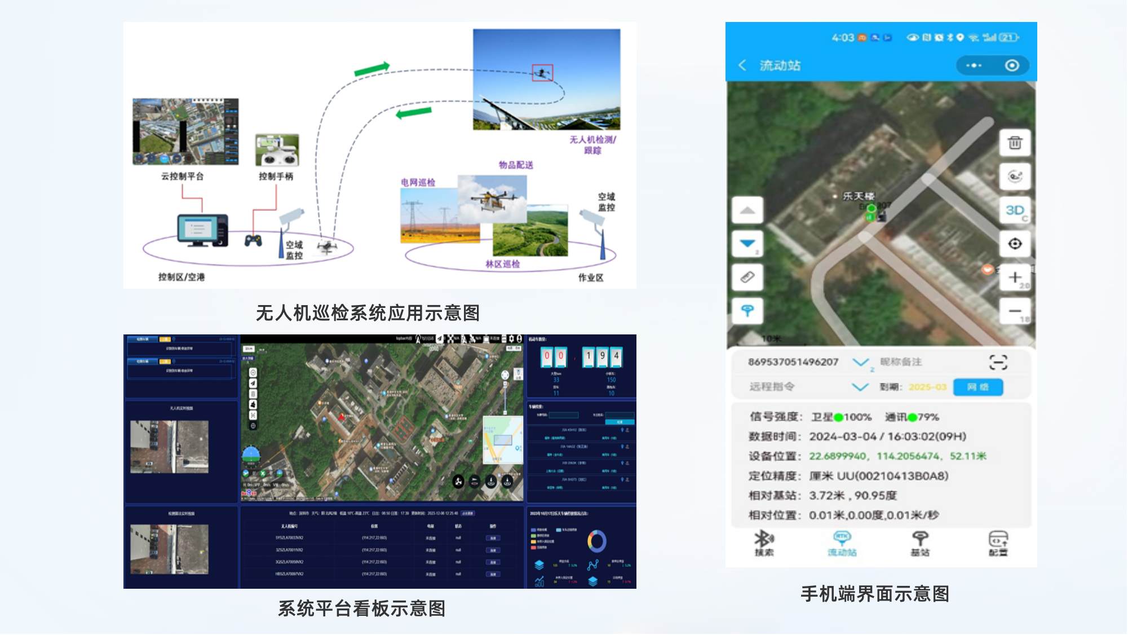Click the propeller round button on dashboard map
Screen dimensions: 1128x635
tap(459, 482)
